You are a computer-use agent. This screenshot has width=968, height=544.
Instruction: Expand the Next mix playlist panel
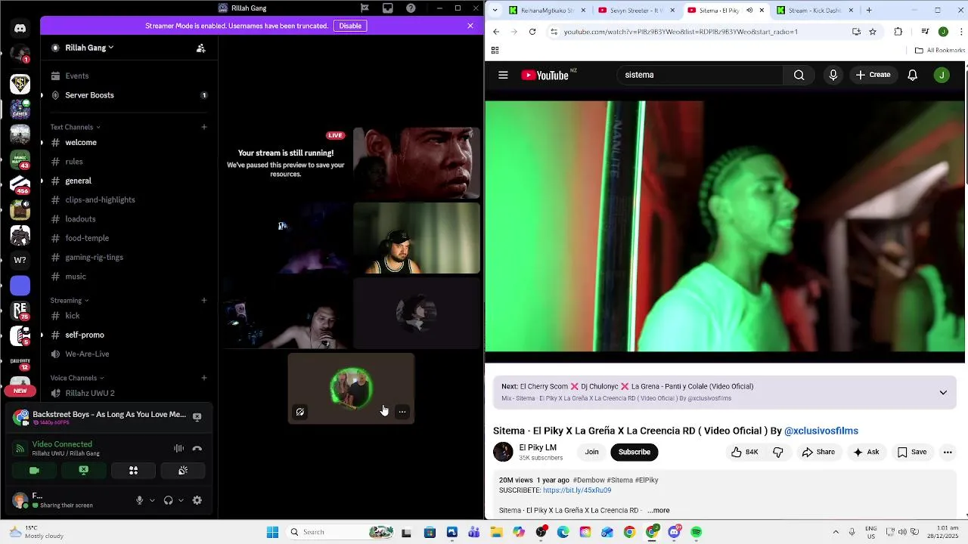click(943, 393)
